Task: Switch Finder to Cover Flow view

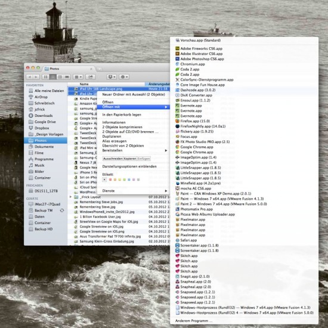Action: pos(67,77)
